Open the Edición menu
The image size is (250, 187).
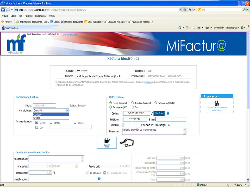click(x=14, y=16)
